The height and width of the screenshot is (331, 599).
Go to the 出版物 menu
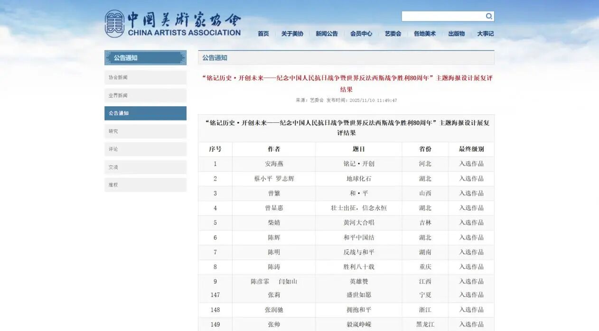(x=456, y=34)
